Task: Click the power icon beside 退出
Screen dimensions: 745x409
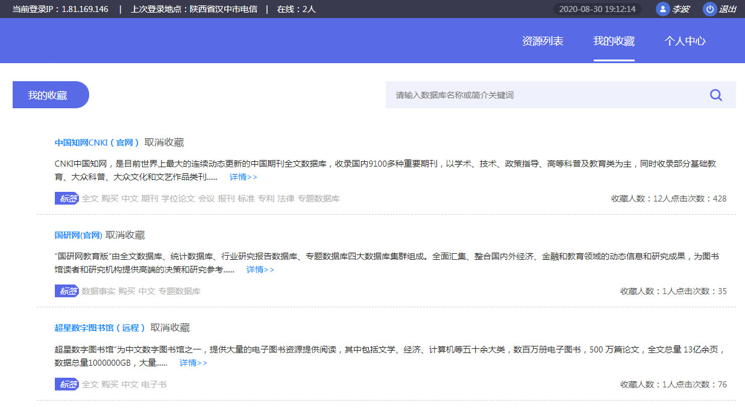Action: point(709,9)
